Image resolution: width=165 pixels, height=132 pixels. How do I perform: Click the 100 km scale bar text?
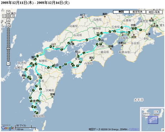point(20,129)
